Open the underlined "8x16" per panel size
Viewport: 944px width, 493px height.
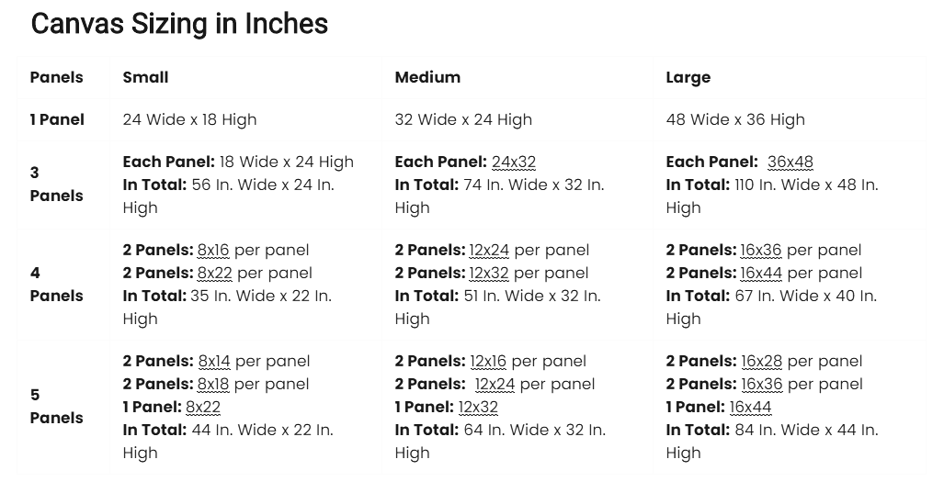213,250
